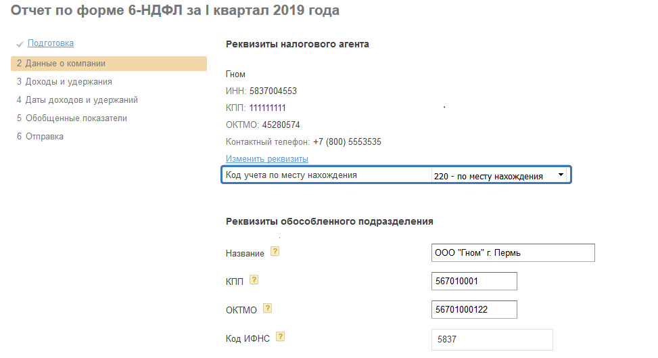Focus the Название input field
This screenshot has width=658, height=358.
click(512, 253)
